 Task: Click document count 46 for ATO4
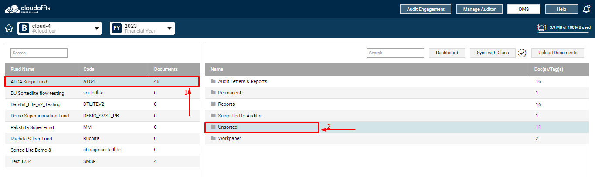(x=156, y=81)
